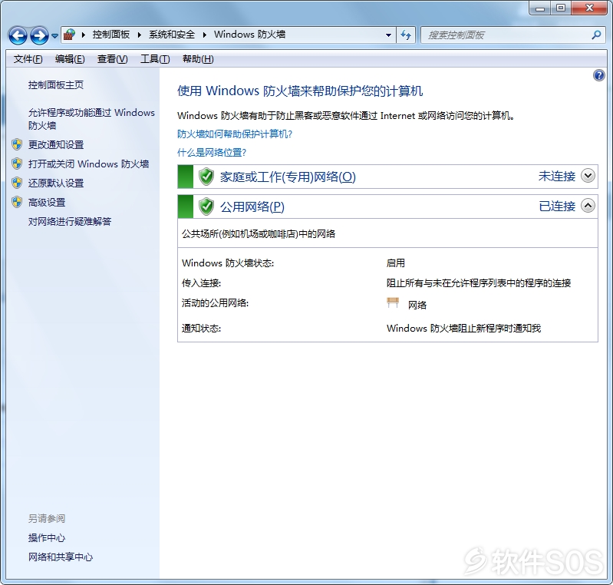Open 高级设置 link
Screen dimensions: 613x585
(47, 203)
